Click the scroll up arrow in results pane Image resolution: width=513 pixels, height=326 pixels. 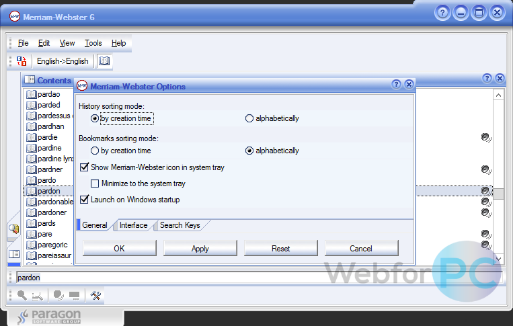point(498,95)
